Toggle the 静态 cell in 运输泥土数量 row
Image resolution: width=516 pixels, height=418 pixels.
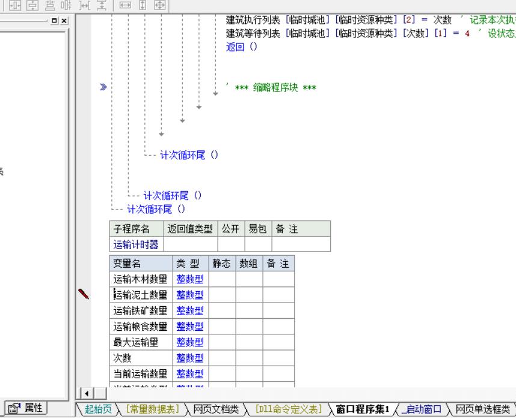(222, 295)
